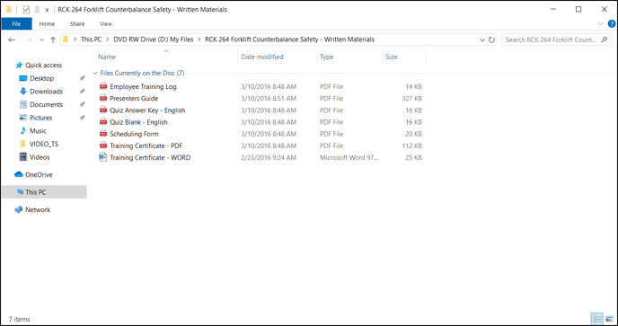618x326 pixels.
Task: Sort files by Date modified column
Action: [x=262, y=57]
